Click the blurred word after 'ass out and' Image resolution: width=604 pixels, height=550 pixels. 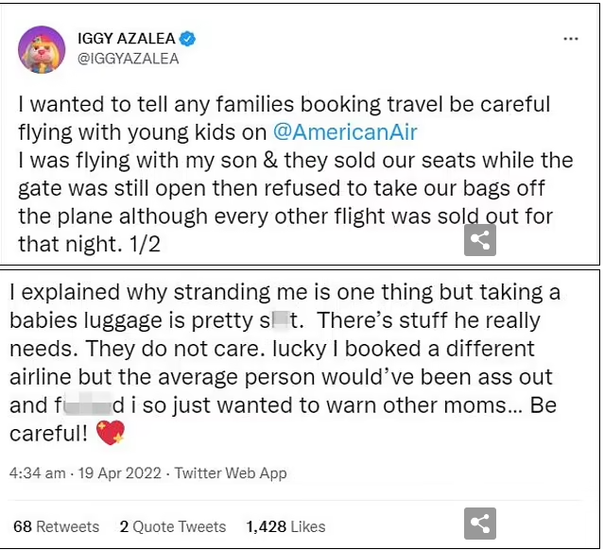[x=90, y=405]
